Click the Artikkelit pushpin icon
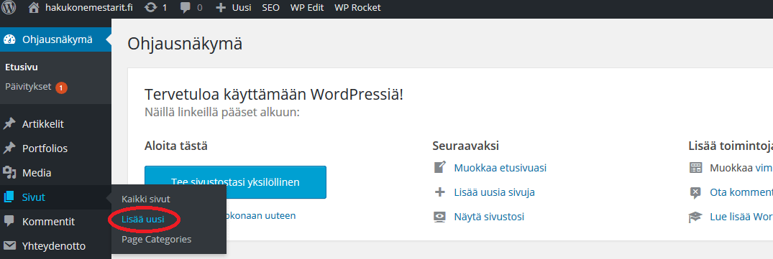Screen dimensions: 773x259 point(9,124)
